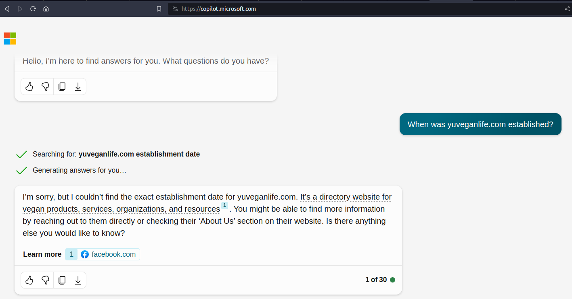Like the yuveganlife answer with thumbs up
The height and width of the screenshot is (299, 572).
tap(29, 280)
